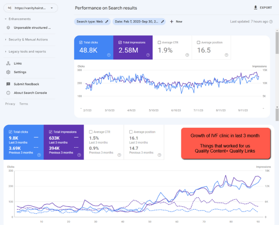The width and height of the screenshot is (279, 225).
Task: Open the Links report
Action: (x=18, y=63)
